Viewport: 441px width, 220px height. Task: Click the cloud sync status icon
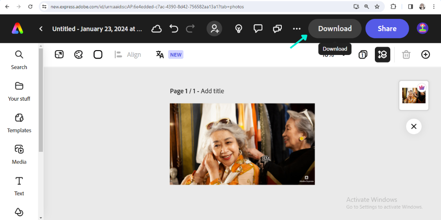(157, 29)
